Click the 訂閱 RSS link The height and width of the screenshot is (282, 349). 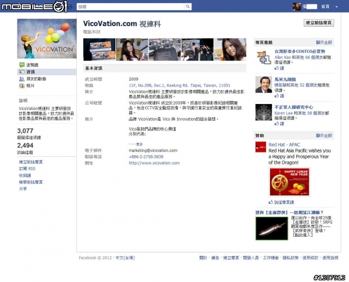27,169
